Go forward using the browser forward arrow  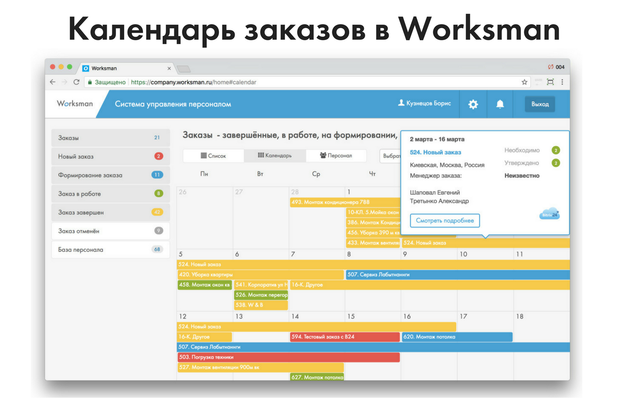tap(64, 82)
